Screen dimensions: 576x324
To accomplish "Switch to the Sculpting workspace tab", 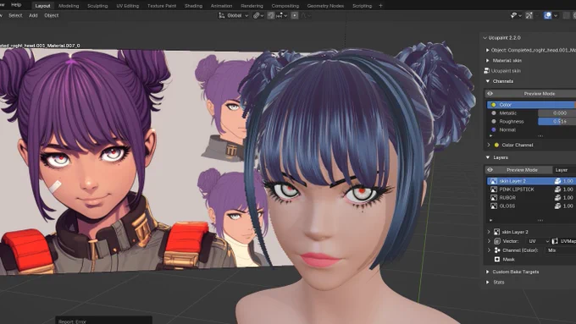I will coord(97,6).
